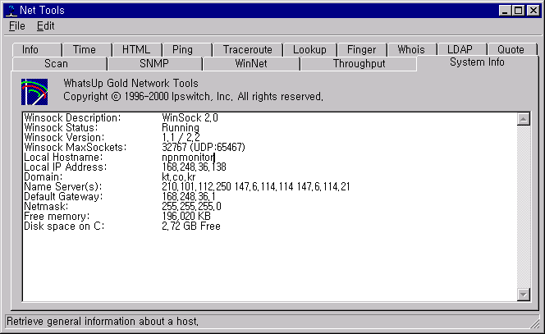The height and width of the screenshot is (334, 545).
Task: Switch to the Whois tab
Action: [412, 50]
